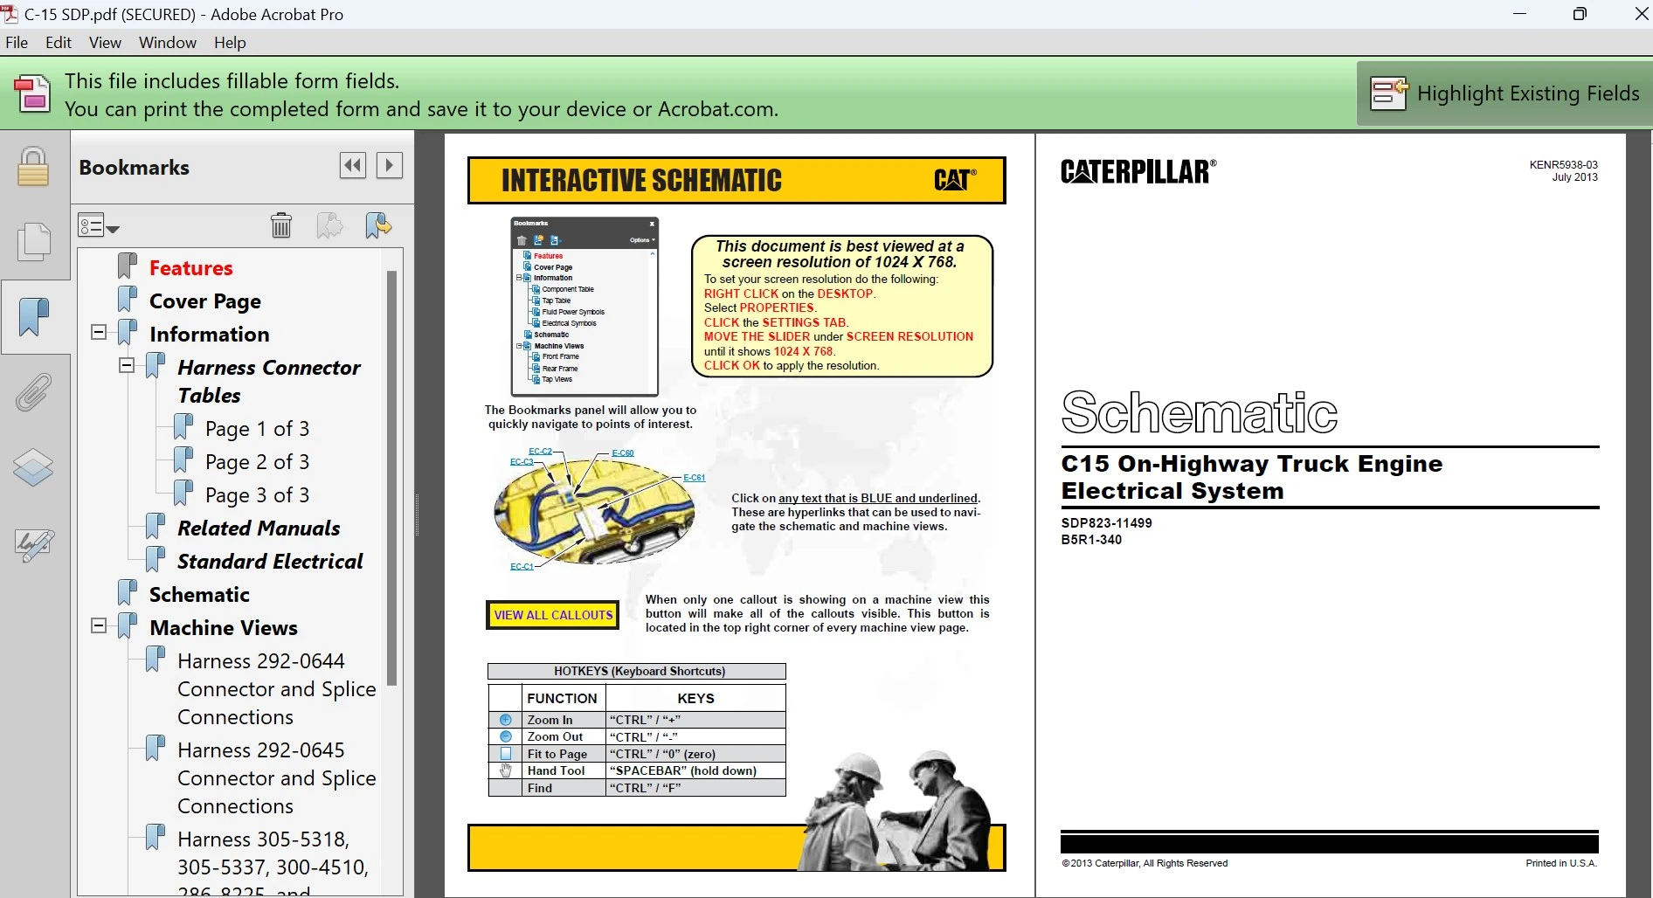The height and width of the screenshot is (898, 1653).
Task: Click the PDF form icon in the notification bar
Action: point(32,94)
